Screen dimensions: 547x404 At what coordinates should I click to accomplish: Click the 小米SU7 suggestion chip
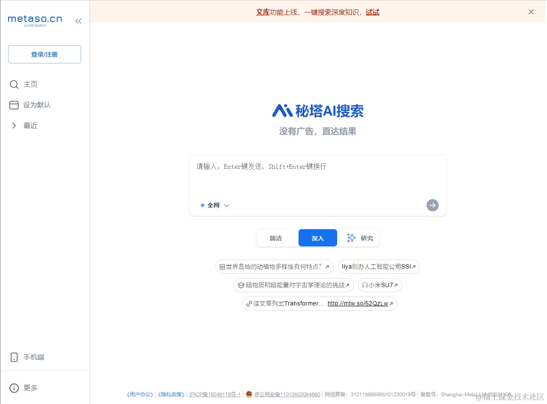380,285
